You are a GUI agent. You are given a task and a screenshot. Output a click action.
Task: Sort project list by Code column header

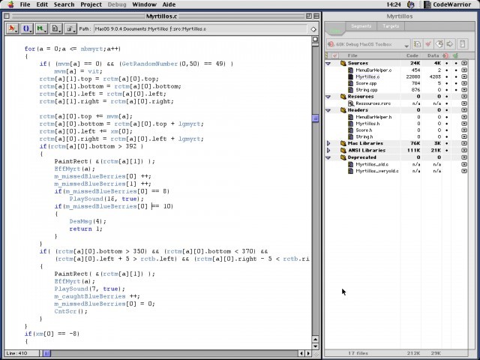412,55
